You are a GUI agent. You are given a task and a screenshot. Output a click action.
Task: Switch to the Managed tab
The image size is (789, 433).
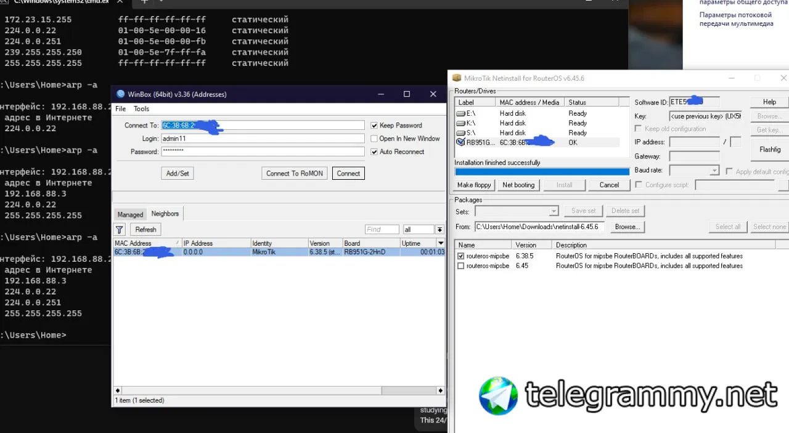pos(130,214)
